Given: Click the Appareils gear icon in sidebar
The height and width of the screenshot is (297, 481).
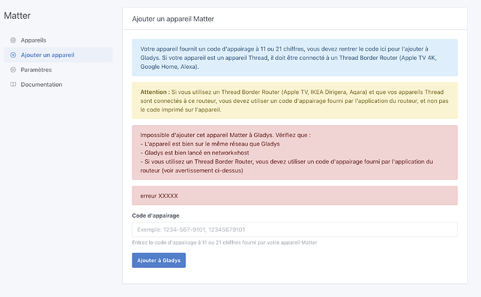Looking at the screenshot, I should [x=13, y=40].
